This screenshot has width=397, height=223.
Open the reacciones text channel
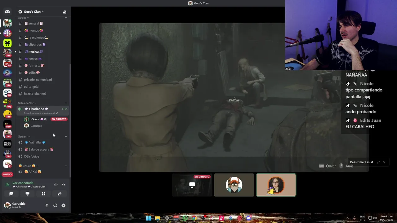click(x=43, y=37)
